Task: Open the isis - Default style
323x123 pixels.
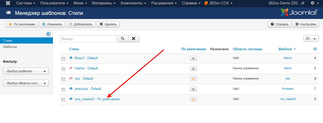Action: pos(84,78)
